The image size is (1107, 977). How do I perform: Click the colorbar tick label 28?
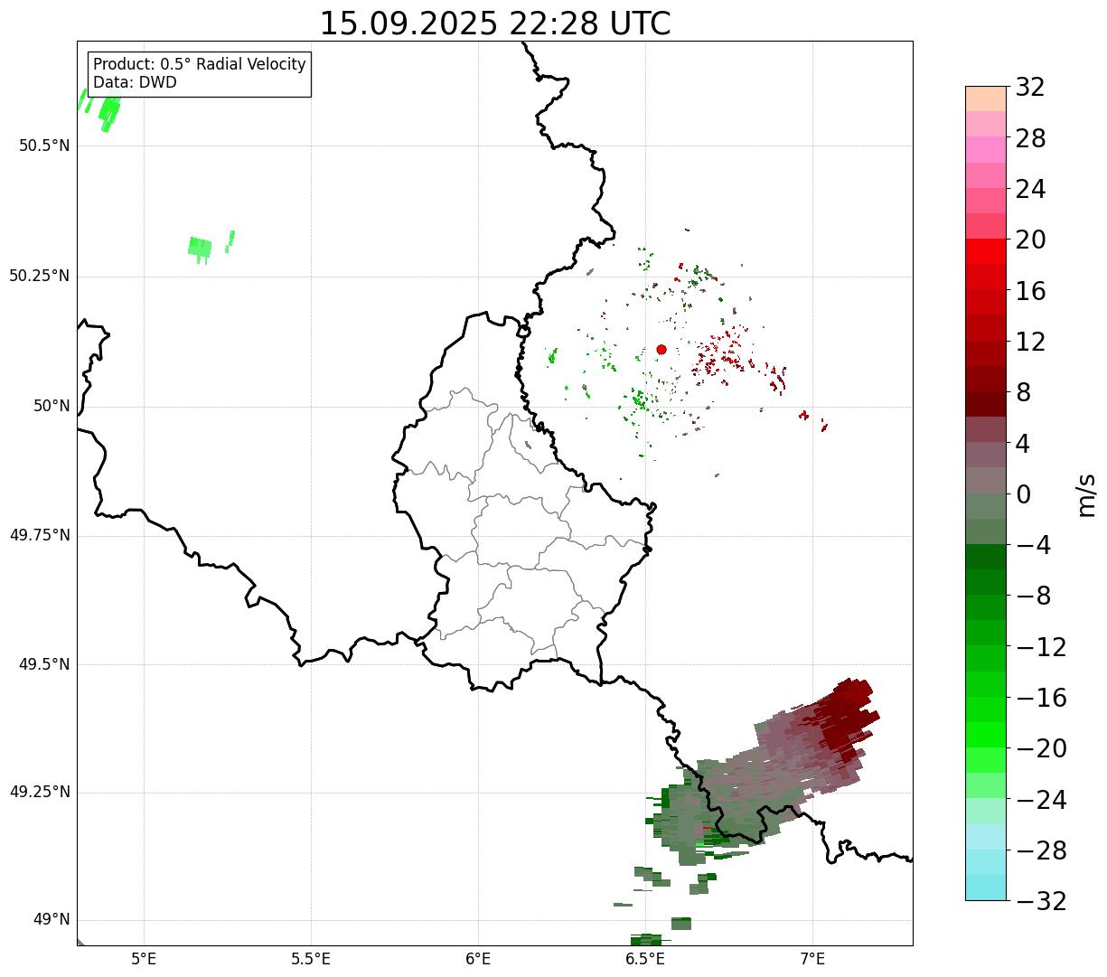tap(1030, 138)
